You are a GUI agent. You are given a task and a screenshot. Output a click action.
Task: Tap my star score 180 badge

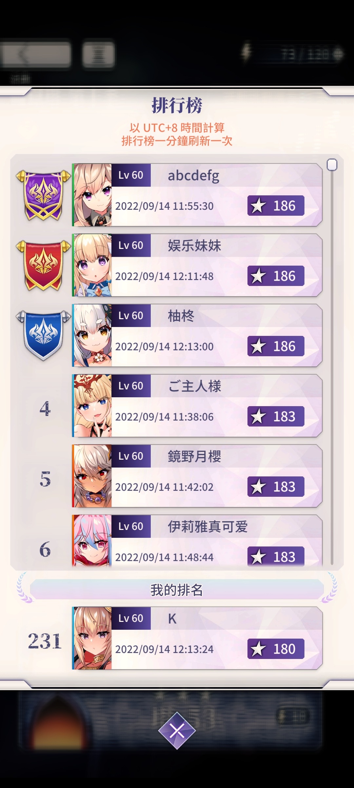tap(276, 649)
